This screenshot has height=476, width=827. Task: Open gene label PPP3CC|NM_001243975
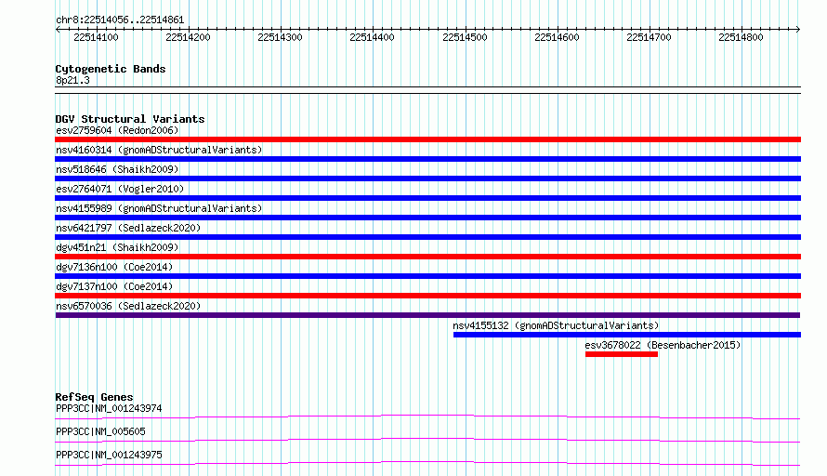click(x=109, y=455)
